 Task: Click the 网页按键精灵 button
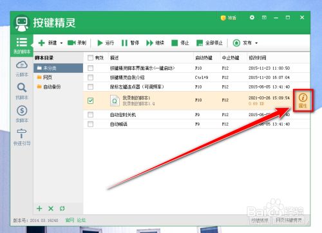(x=289, y=220)
